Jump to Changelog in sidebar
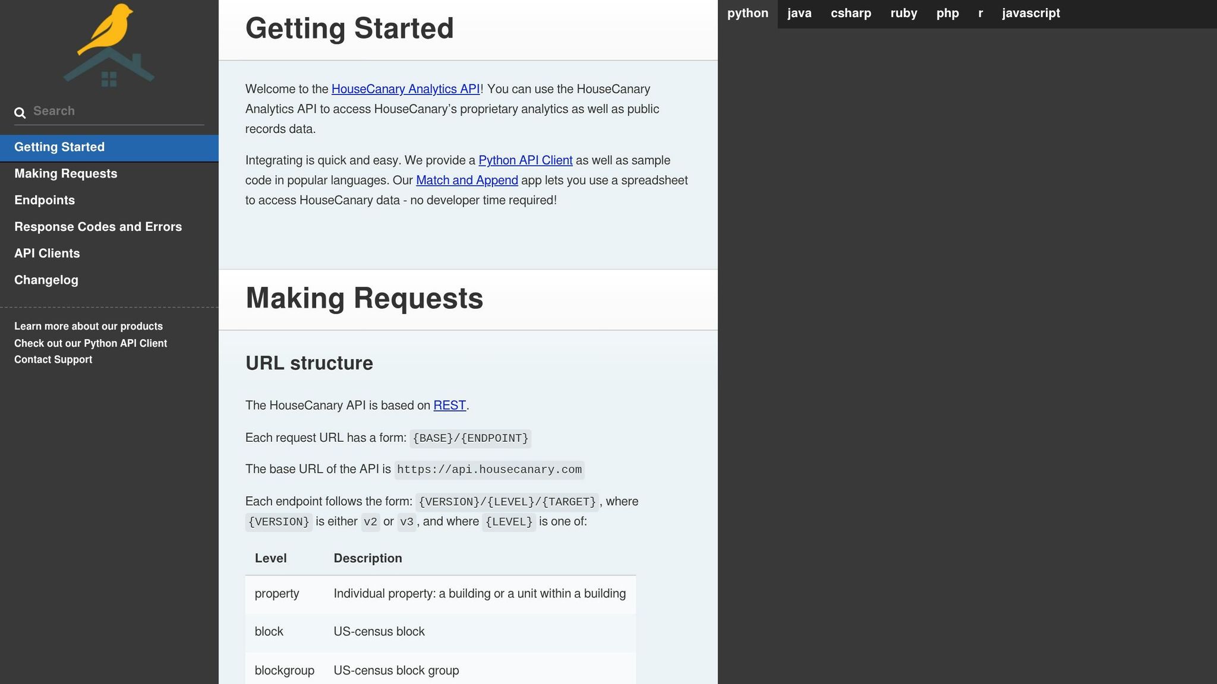Image resolution: width=1217 pixels, height=684 pixels. [109, 280]
